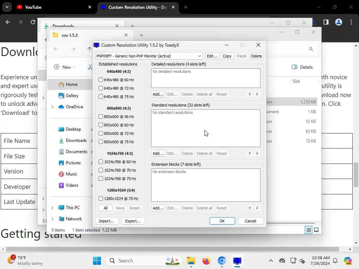The width and height of the screenshot is (359, 269).
Task: Launch Firefox from the taskbar
Action: click(x=206, y=261)
